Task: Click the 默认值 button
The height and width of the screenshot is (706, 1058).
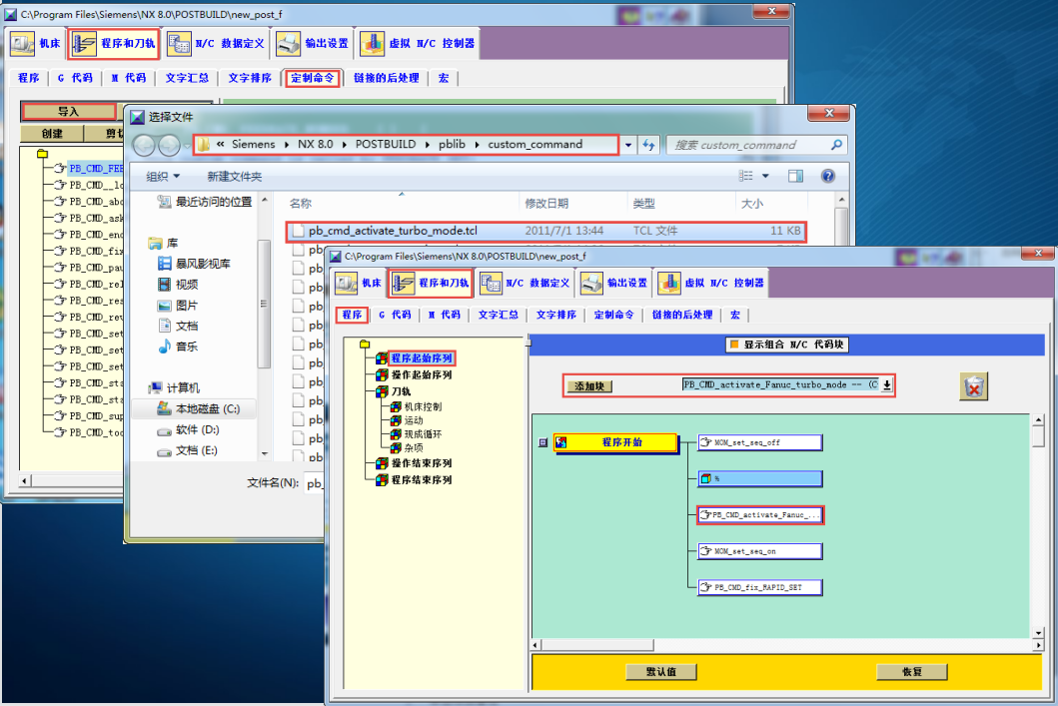Action: click(x=661, y=672)
